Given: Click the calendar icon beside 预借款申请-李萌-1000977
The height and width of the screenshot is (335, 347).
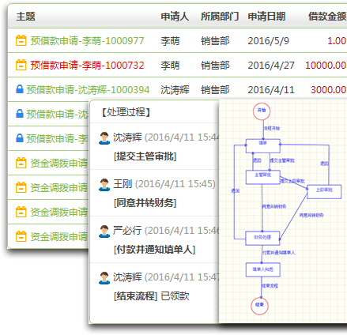Looking at the screenshot, I should coord(21,40).
